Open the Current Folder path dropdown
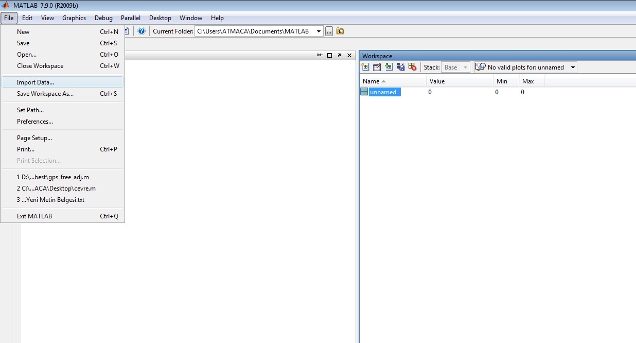 tap(319, 31)
